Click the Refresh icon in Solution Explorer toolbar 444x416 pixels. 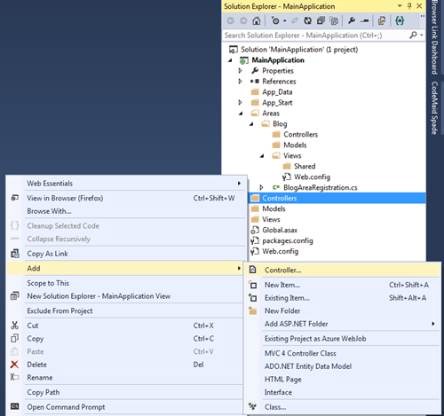pos(308,20)
